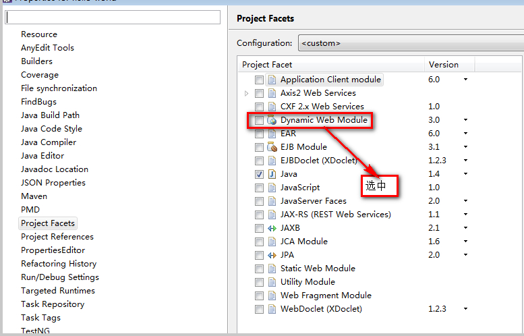This screenshot has width=524, height=336.
Task: Click the EJB Module facet icon
Action: tap(272, 147)
